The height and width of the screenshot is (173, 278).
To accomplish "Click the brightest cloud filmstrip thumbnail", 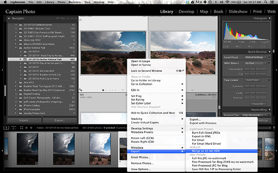I will (100, 149).
